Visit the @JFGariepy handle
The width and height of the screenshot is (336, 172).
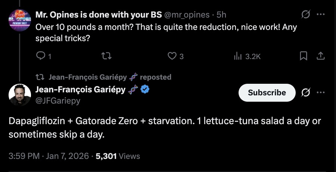[x=57, y=101]
